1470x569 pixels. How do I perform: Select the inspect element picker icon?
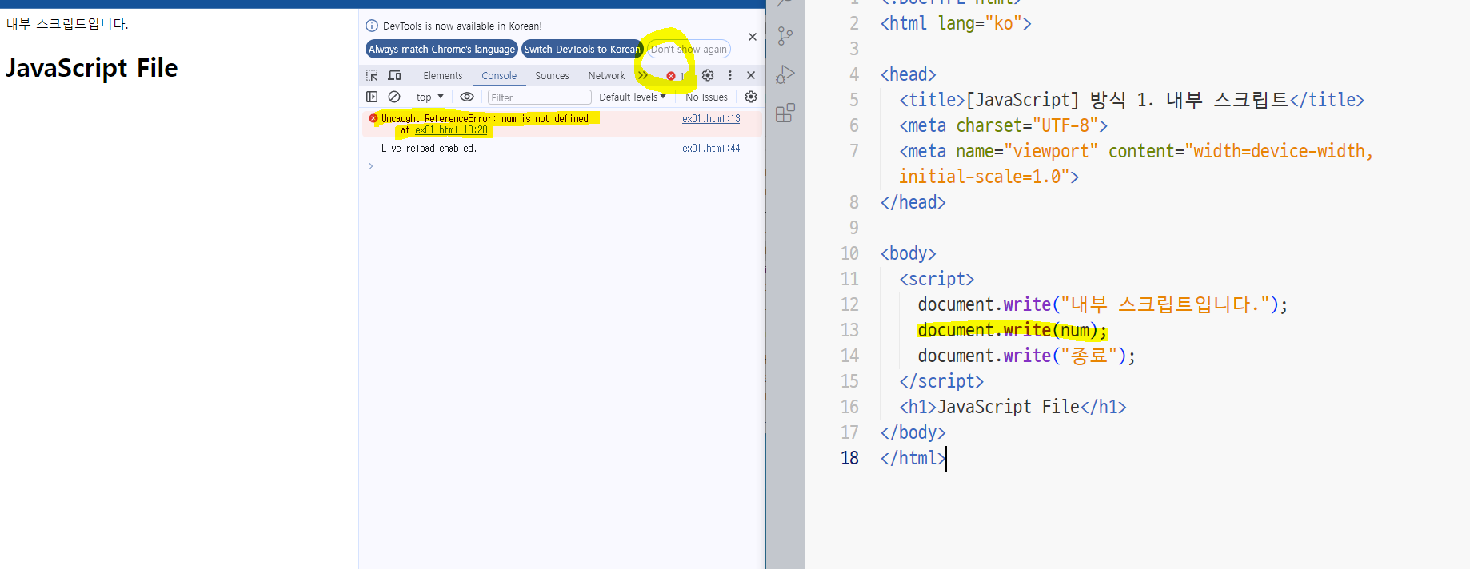point(372,75)
